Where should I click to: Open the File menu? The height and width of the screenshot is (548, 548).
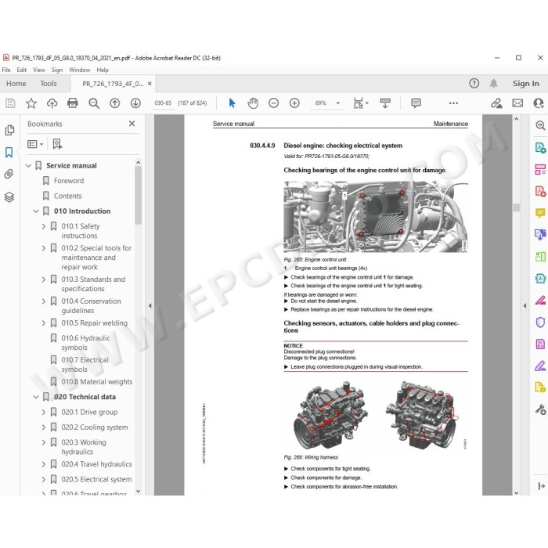click(6, 70)
